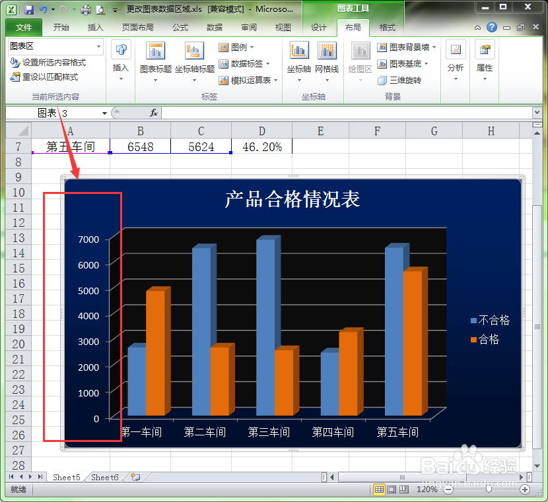
Task: Click the 坐标轴标题 axis titles icon
Action: pos(194,51)
